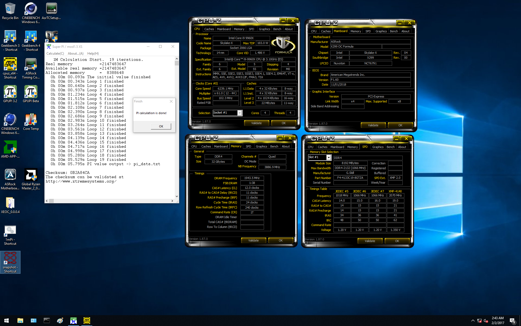Click Validate in Memory CPU-Z window
Screen dimensions: 521x326
click(253, 240)
